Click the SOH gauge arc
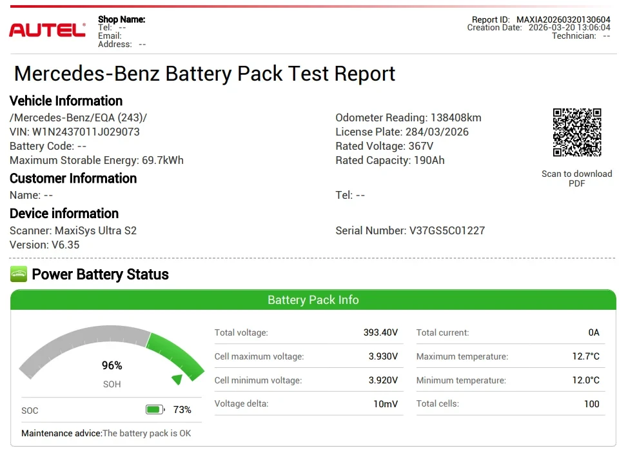 coord(84,338)
